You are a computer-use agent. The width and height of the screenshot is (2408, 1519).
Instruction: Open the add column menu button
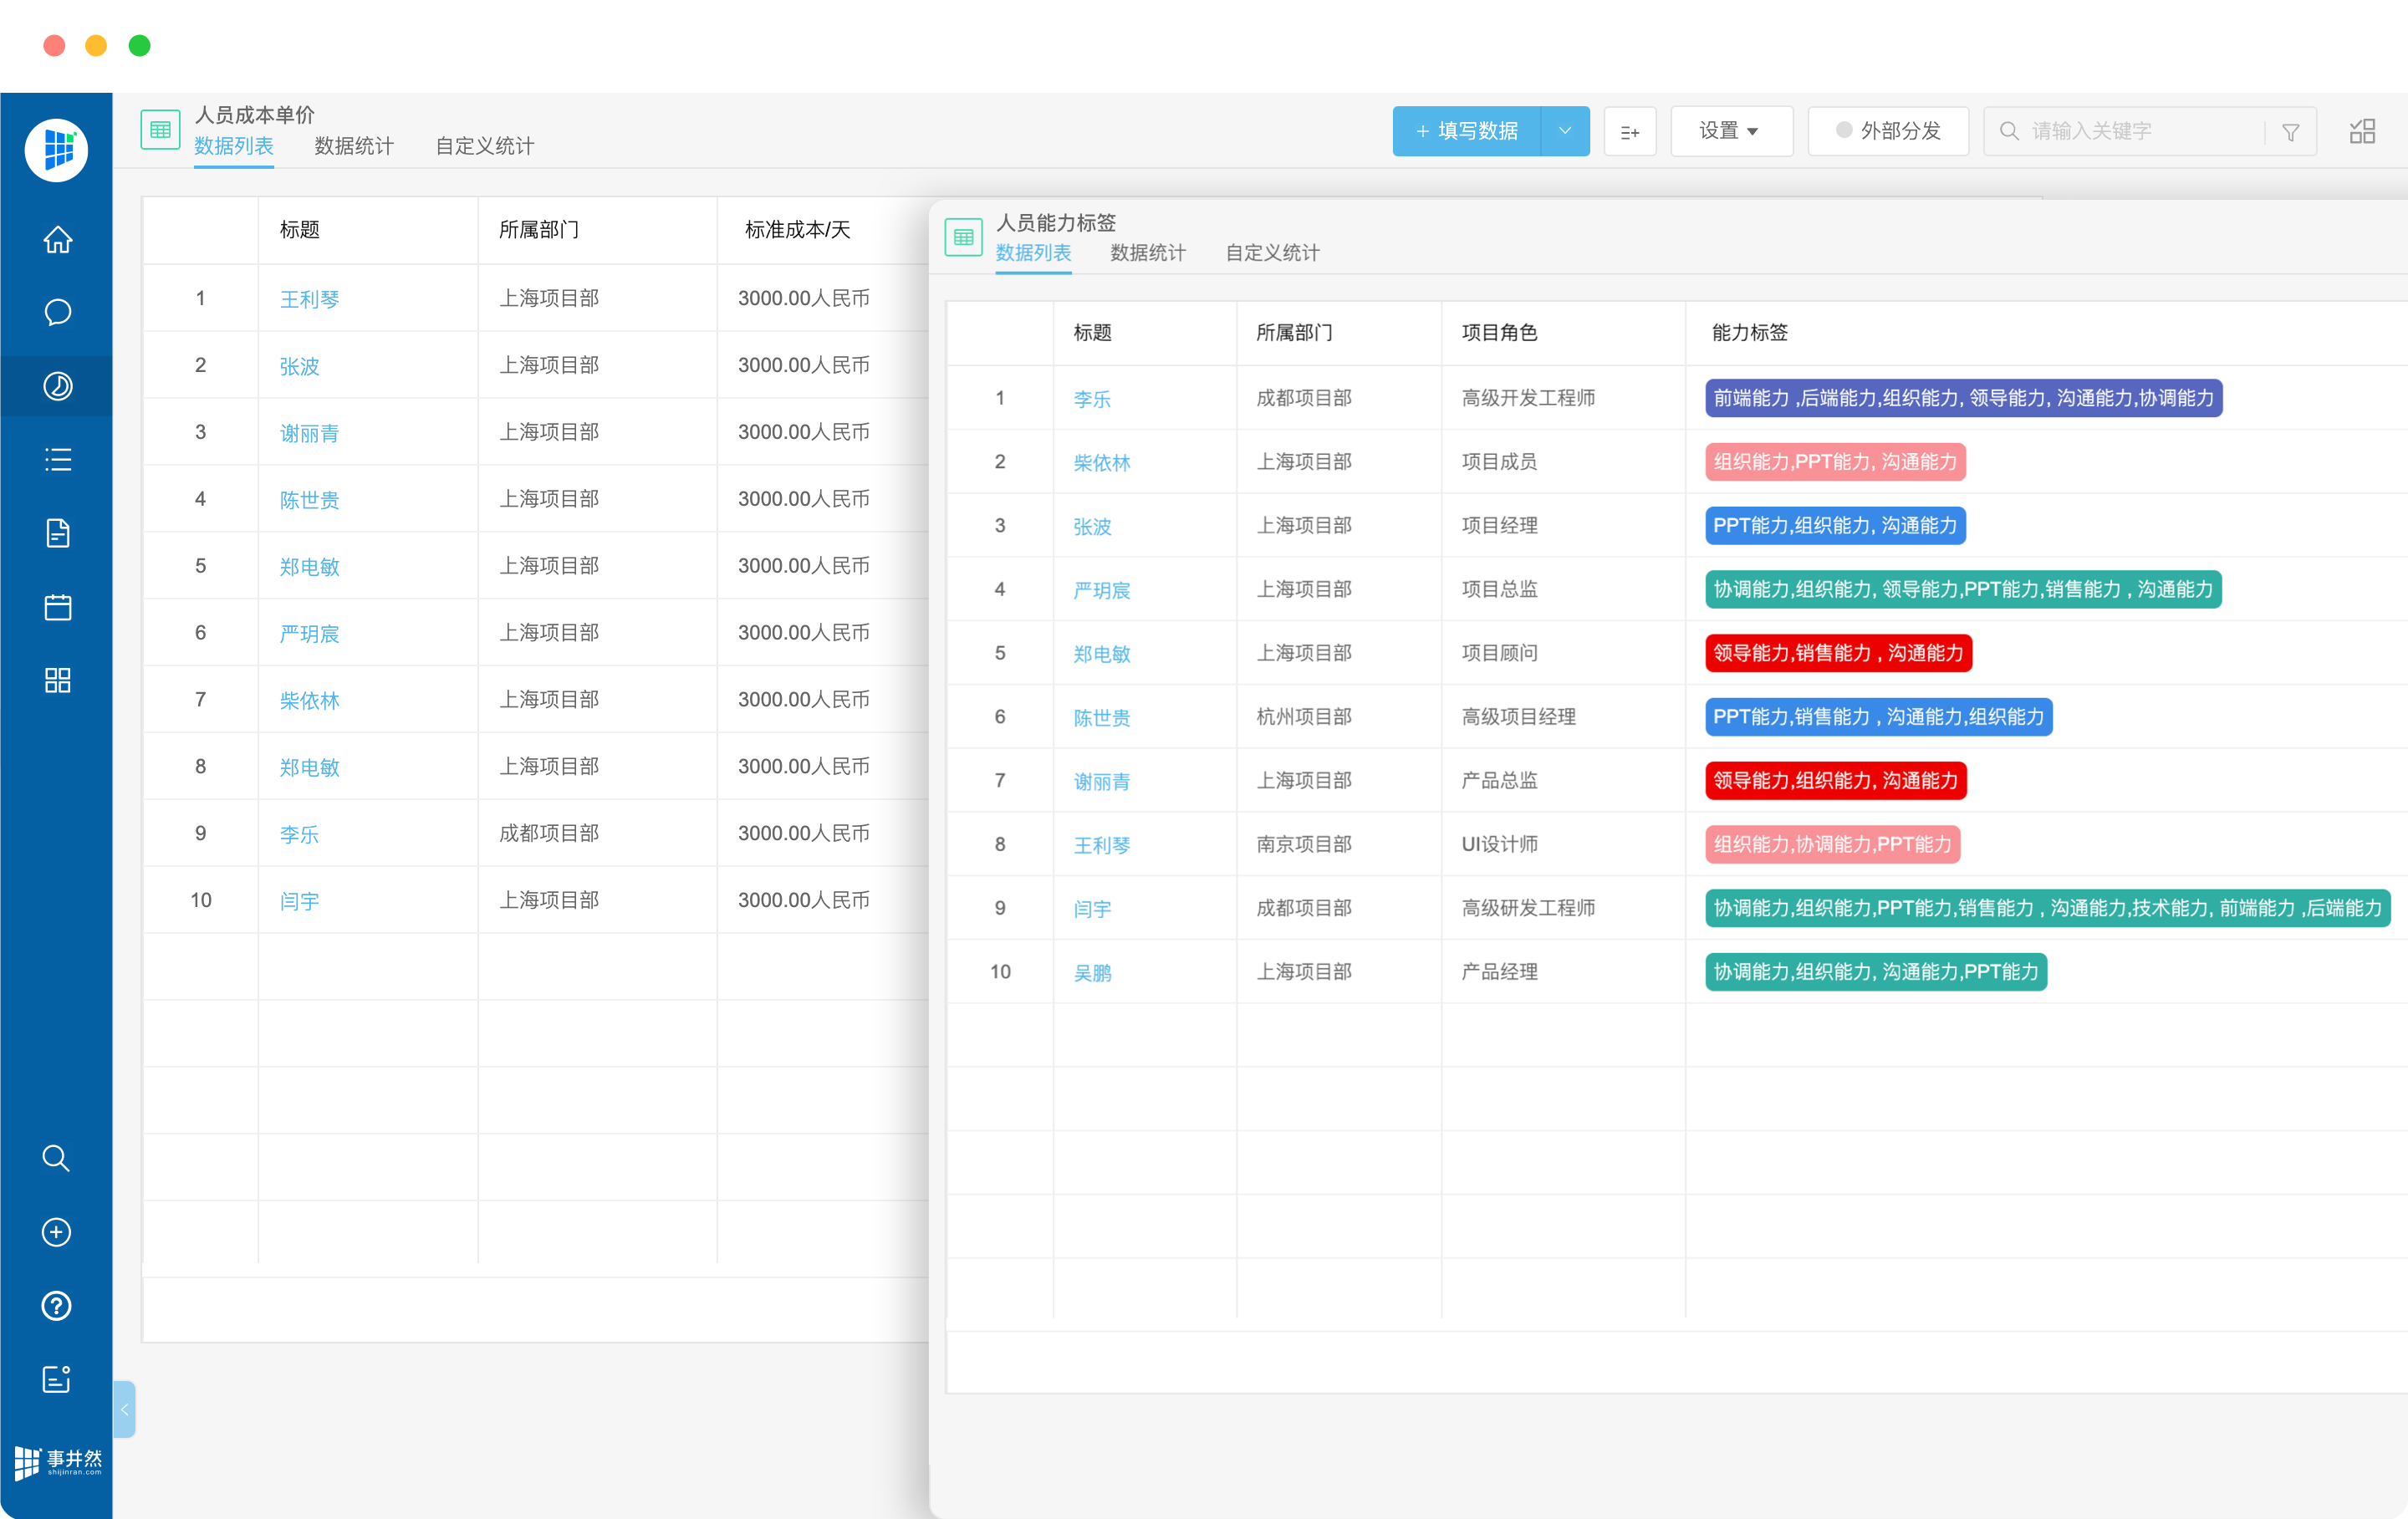[x=1629, y=131]
